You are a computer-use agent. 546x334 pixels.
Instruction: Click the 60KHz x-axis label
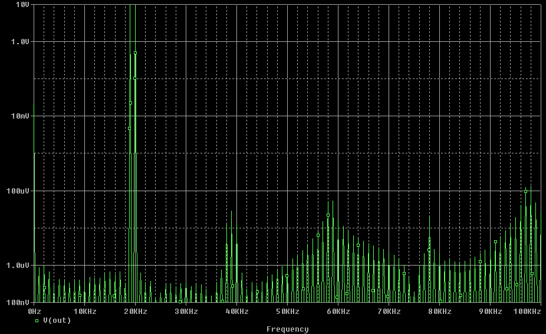click(338, 312)
